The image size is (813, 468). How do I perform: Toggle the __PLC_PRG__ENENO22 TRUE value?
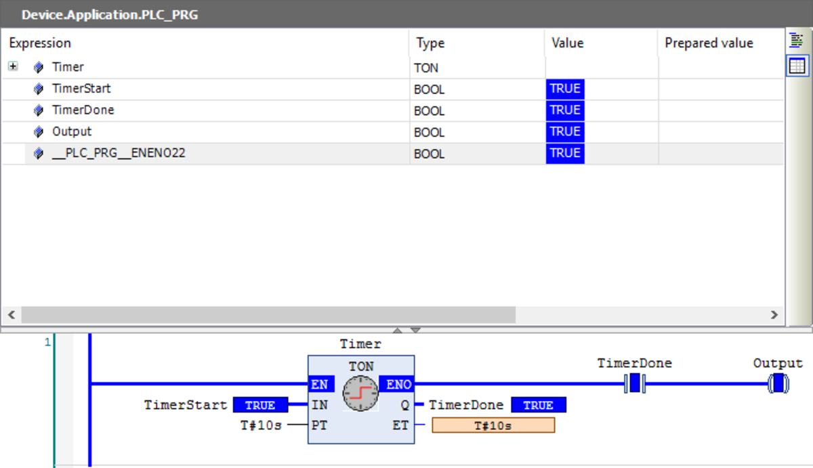point(565,153)
